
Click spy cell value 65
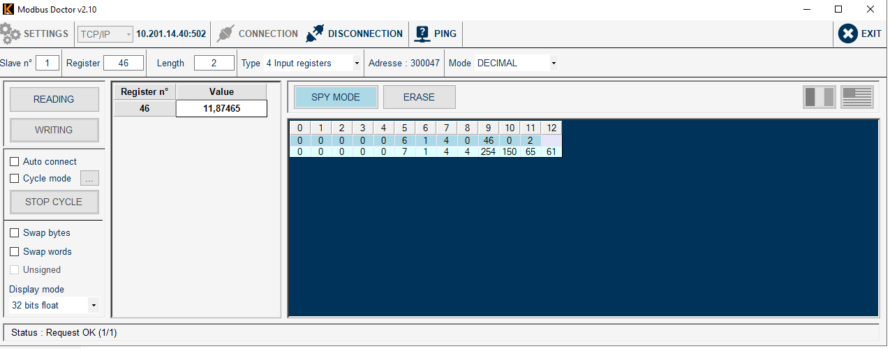(x=531, y=151)
